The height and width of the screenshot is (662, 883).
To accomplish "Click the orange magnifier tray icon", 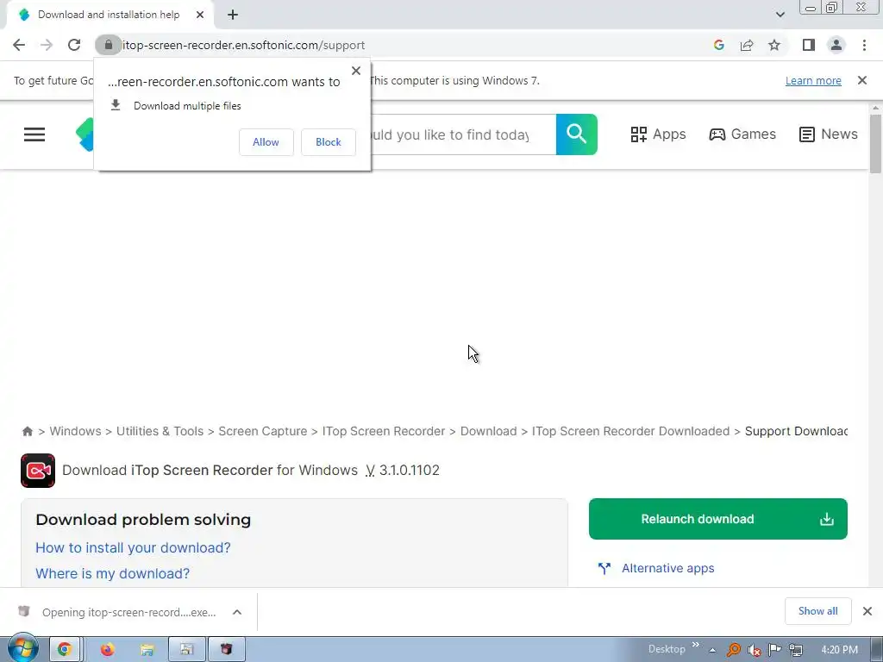I will [733, 650].
